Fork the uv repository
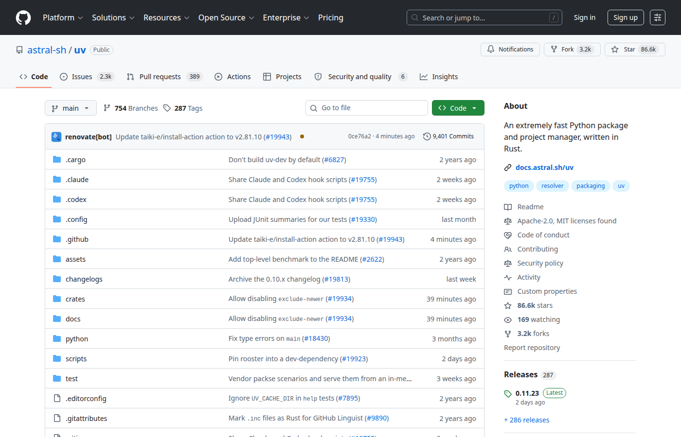This screenshot has width=681, height=437. tap(572, 50)
